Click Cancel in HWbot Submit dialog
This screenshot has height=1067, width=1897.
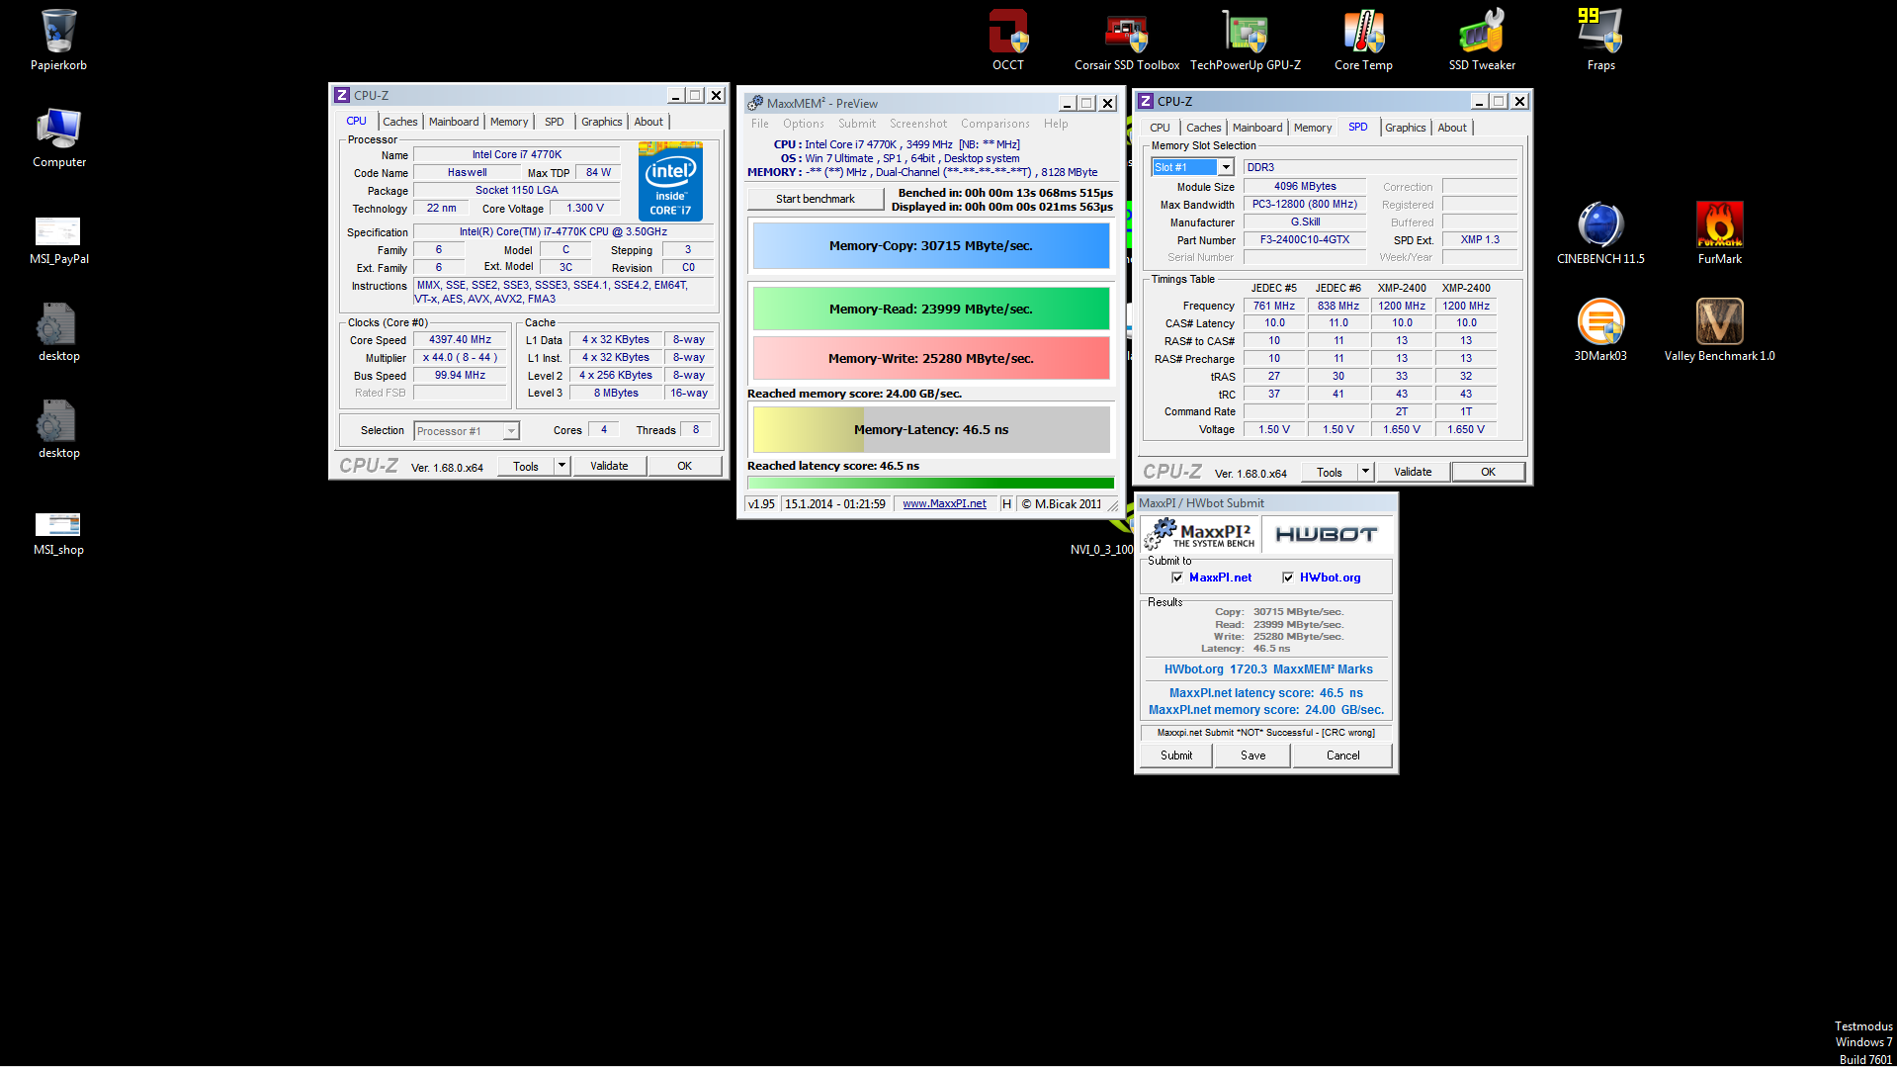1343,756
